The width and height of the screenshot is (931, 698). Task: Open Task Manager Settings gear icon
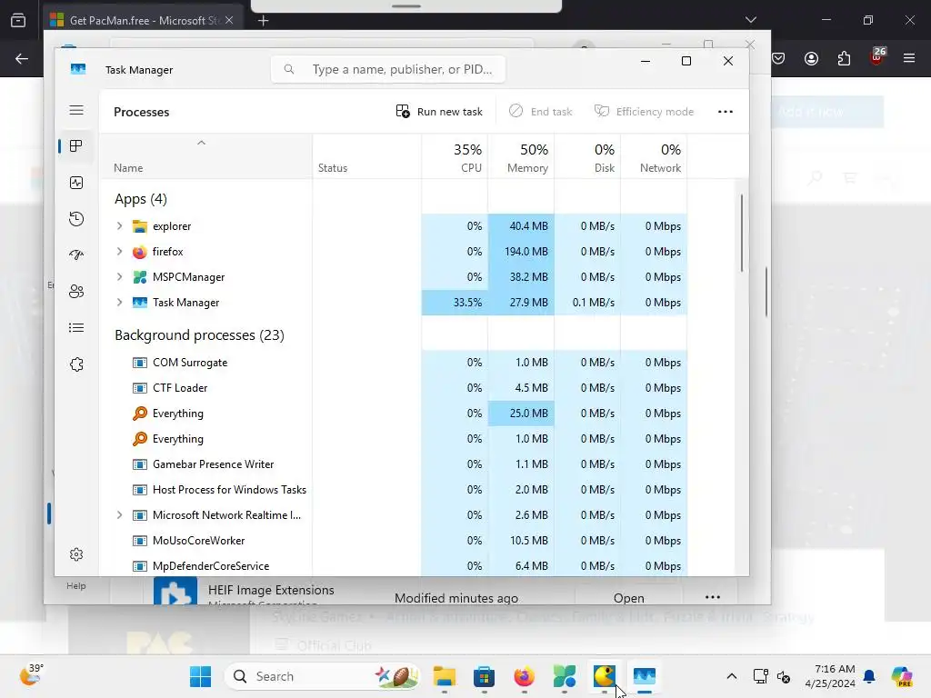(x=76, y=554)
